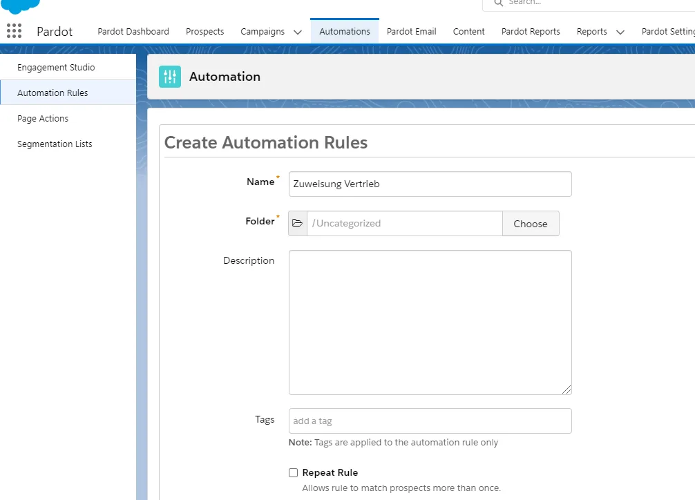695x500 pixels.
Task: Open the Pardot Reports tab
Action: click(x=531, y=31)
